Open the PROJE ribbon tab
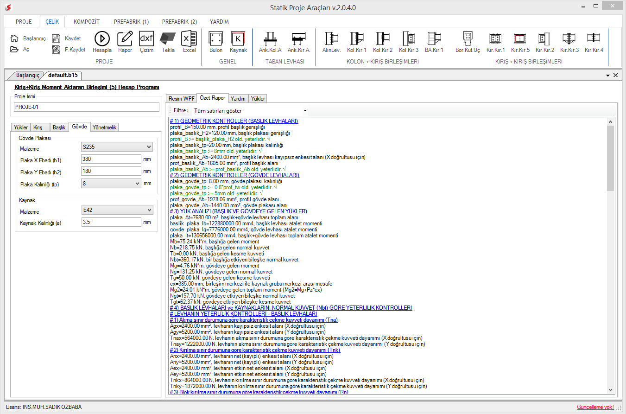The image size is (626, 414). click(x=24, y=22)
